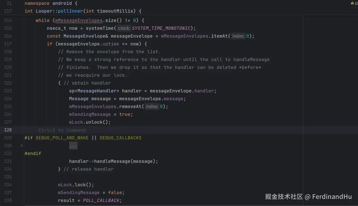
Task: Click line number 314 in the gutter
Action: [x=8, y=20]
